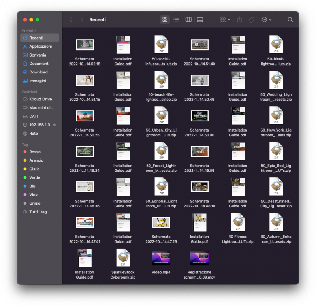Go back with the left chevron
The height and width of the screenshot is (307, 316).
[x=71, y=19]
